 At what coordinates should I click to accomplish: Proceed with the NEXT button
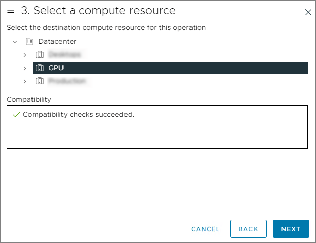click(x=291, y=229)
